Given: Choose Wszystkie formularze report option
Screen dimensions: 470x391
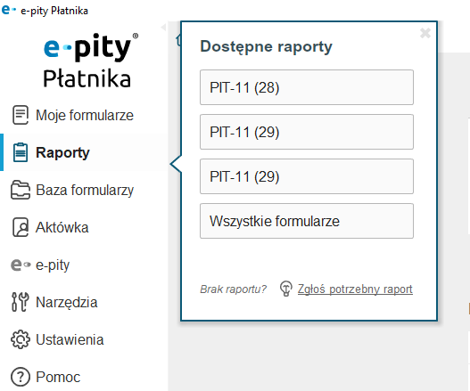Looking at the screenshot, I should click(x=307, y=221).
